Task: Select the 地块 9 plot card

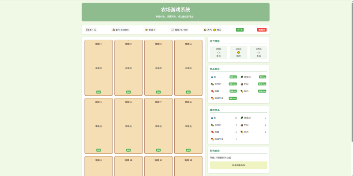Action: 98,166
